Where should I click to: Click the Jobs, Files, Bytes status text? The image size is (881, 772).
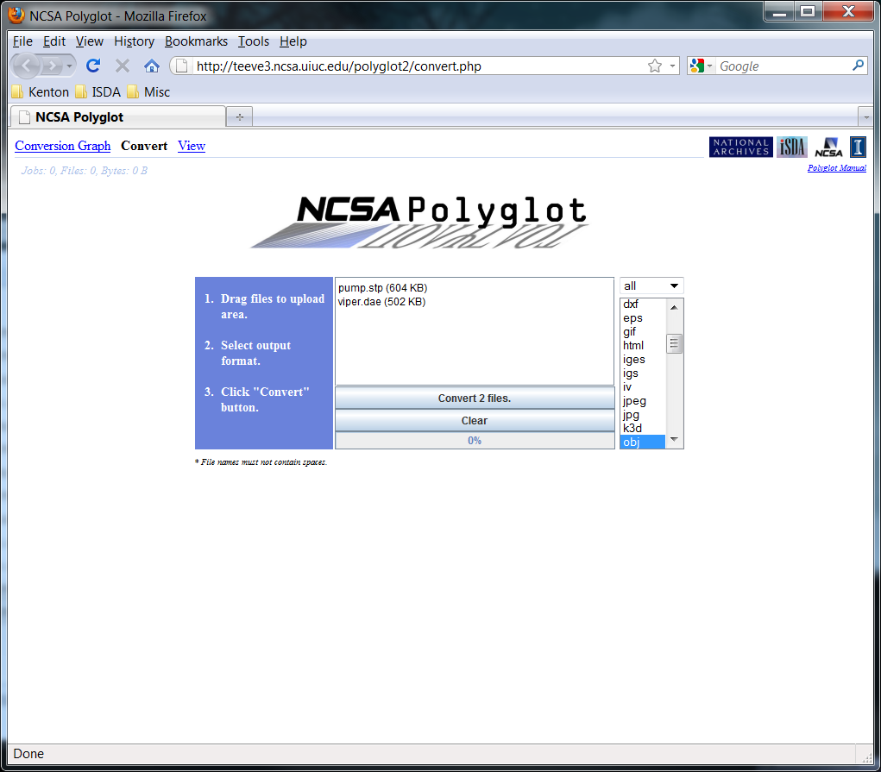pos(85,170)
